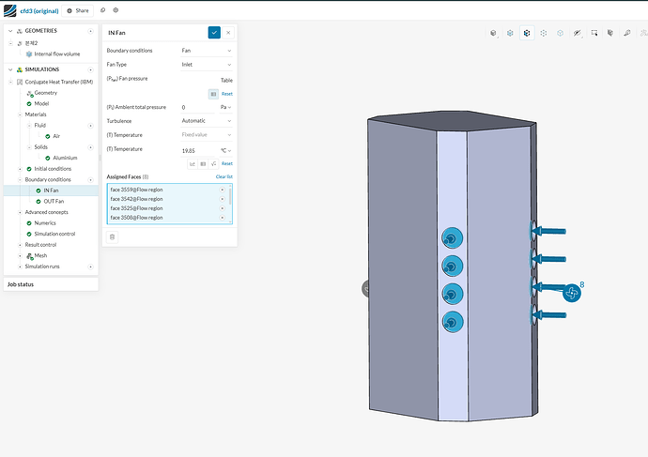Open the Job status panel
The height and width of the screenshot is (457, 648).
click(51, 284)
